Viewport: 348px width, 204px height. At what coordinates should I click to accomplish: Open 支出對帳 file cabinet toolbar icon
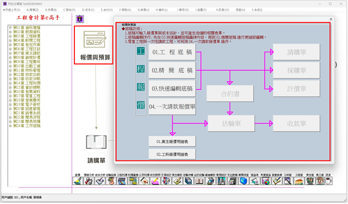(232, 181)
